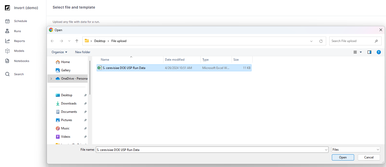
Task: Open the file dialog help icon
Action: coord(378,52)
